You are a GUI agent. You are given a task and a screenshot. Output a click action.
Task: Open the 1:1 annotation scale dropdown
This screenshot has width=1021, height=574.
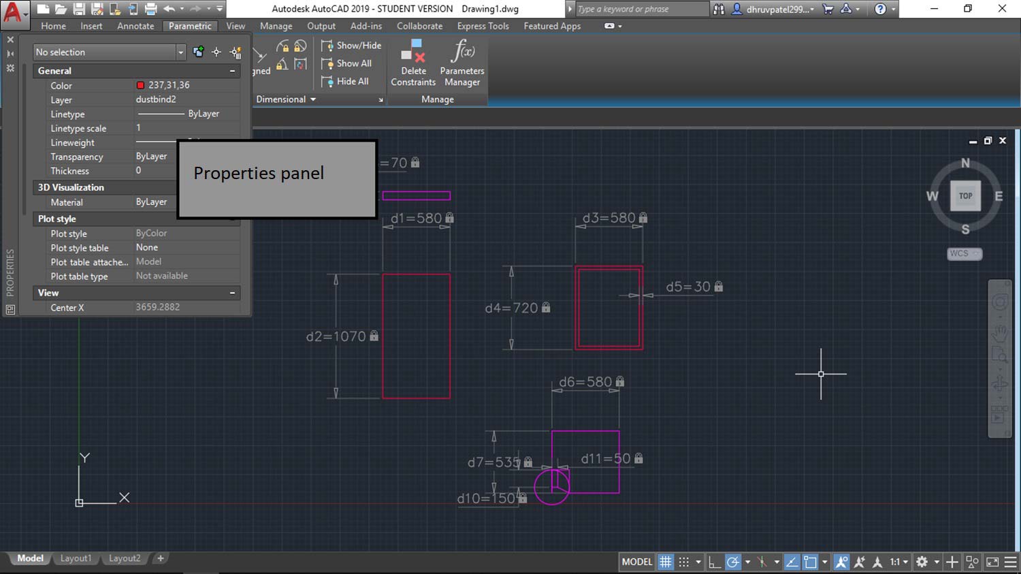coord(899,562)
